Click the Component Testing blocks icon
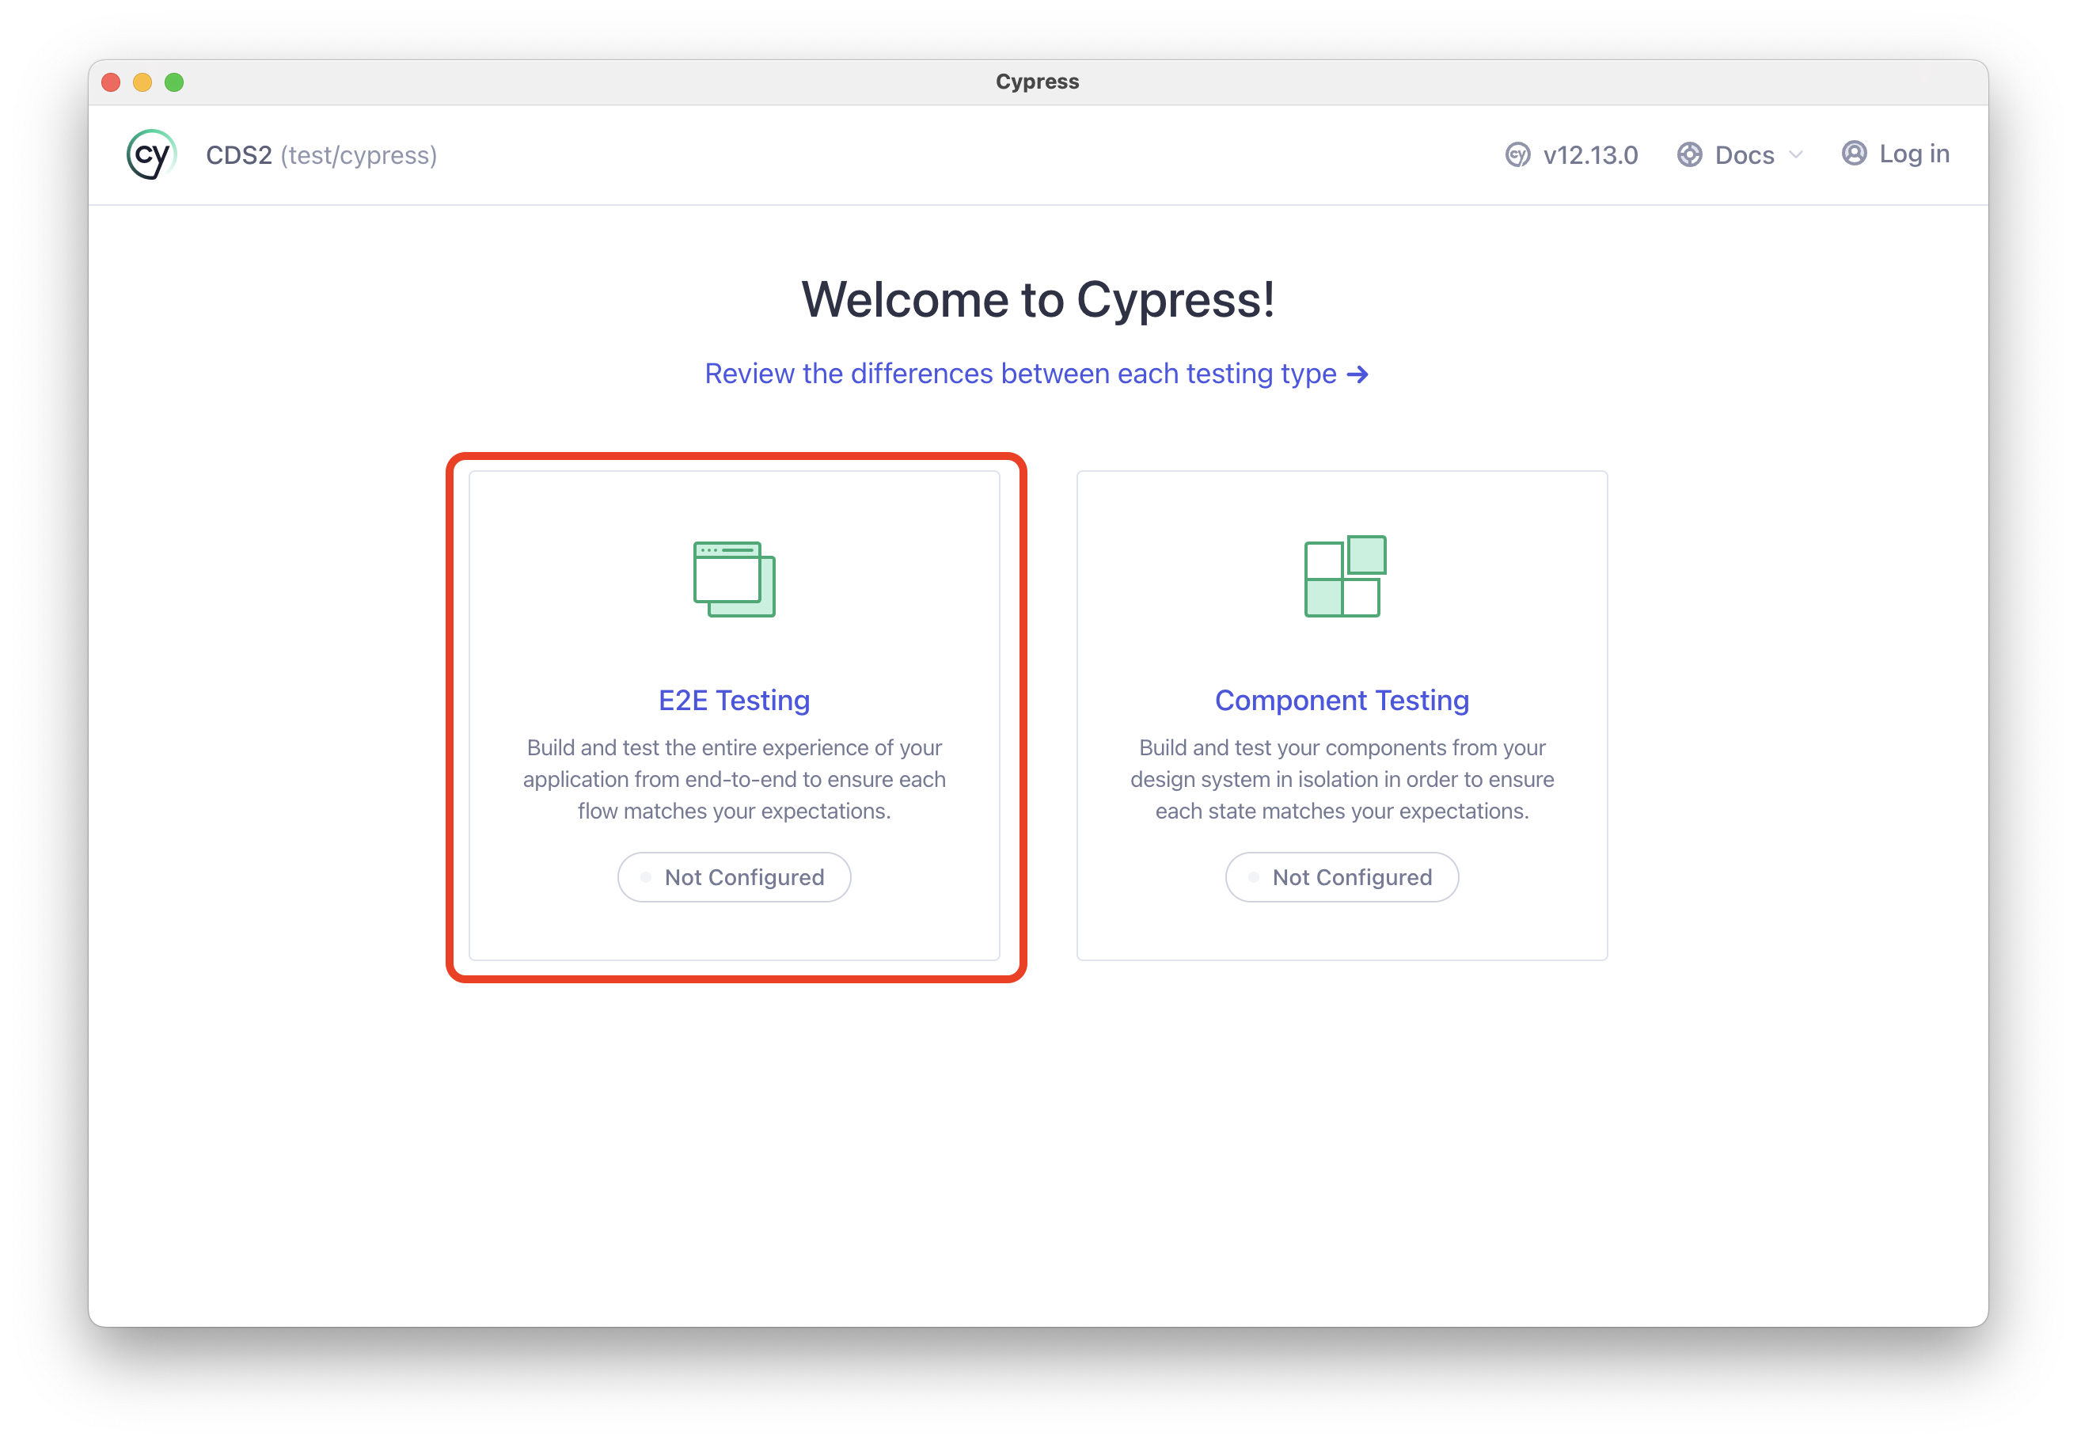2077x1444 pixels. pyautogui.click(x=1344, y=576)
